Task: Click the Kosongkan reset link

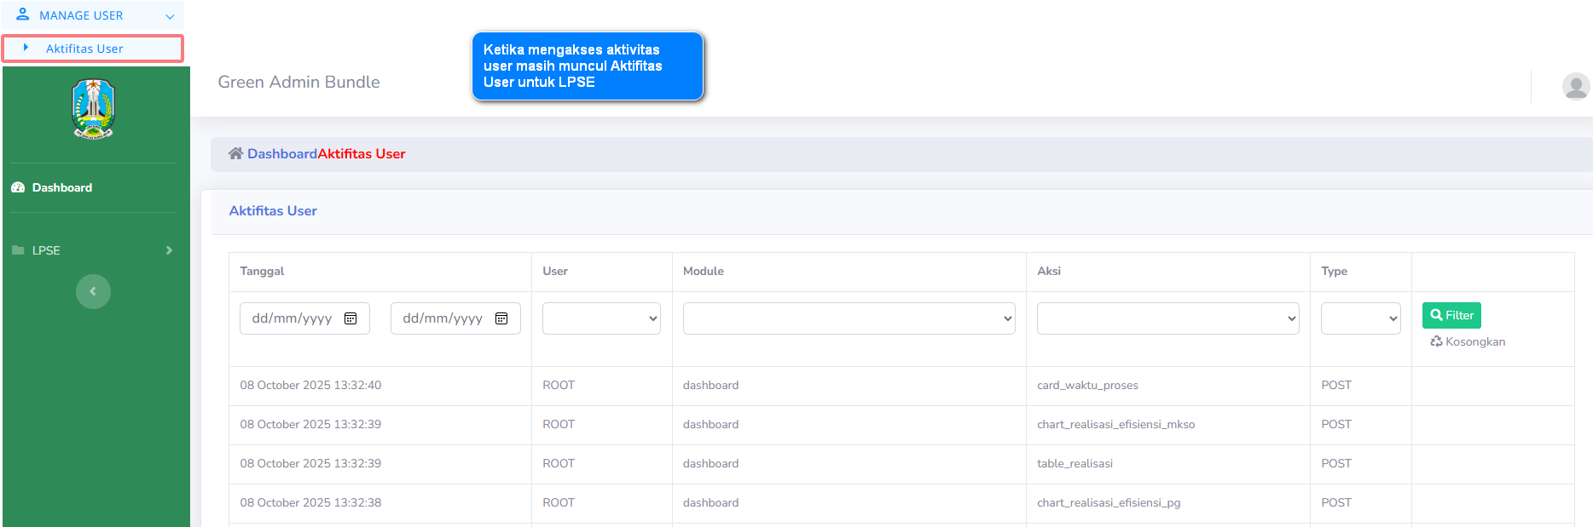Action: point(1468,341)
